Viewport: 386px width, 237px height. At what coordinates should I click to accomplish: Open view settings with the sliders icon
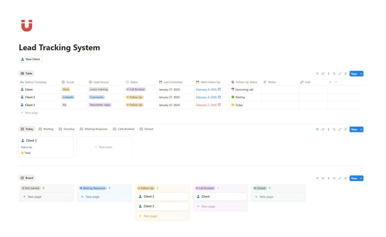coord(346,74)
